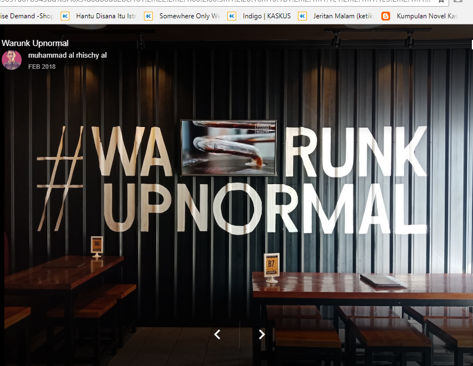The width and height of the screenshot is (473, 366).
Task: Go to the previous photo with left arrow
Action: [x=217, y=334]
